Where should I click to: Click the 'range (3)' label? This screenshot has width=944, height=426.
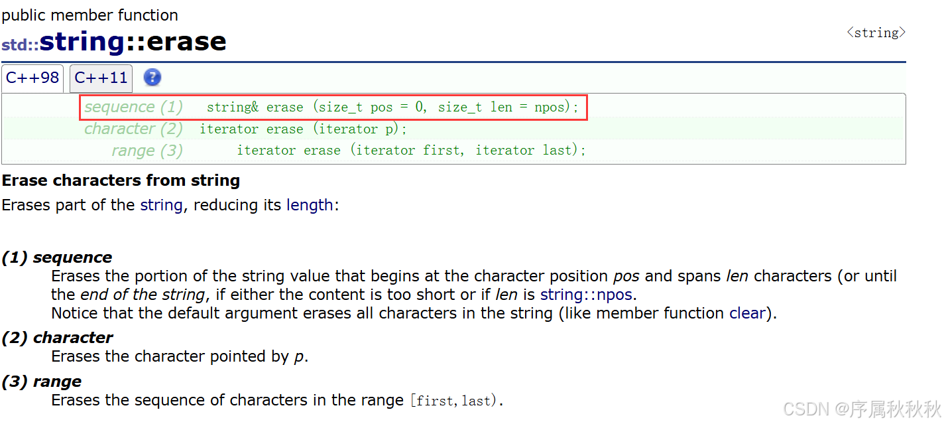tap(147, 151)
